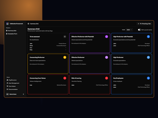
Task: Click Concerning Core Values red badge
Action: (x=65, y=78)
